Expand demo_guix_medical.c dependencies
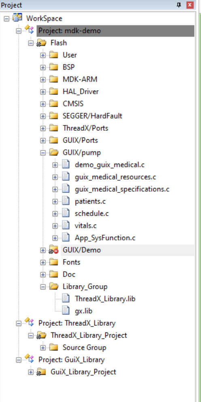The height and width of the screenshot is (402, 201). 55,165
